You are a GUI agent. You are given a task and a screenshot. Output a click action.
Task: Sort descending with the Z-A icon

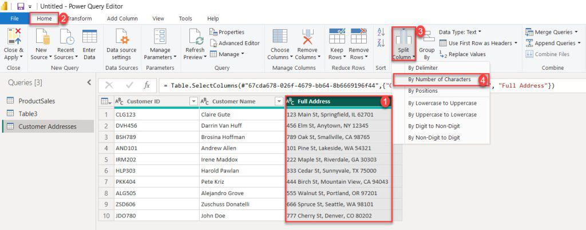(381, 43)
